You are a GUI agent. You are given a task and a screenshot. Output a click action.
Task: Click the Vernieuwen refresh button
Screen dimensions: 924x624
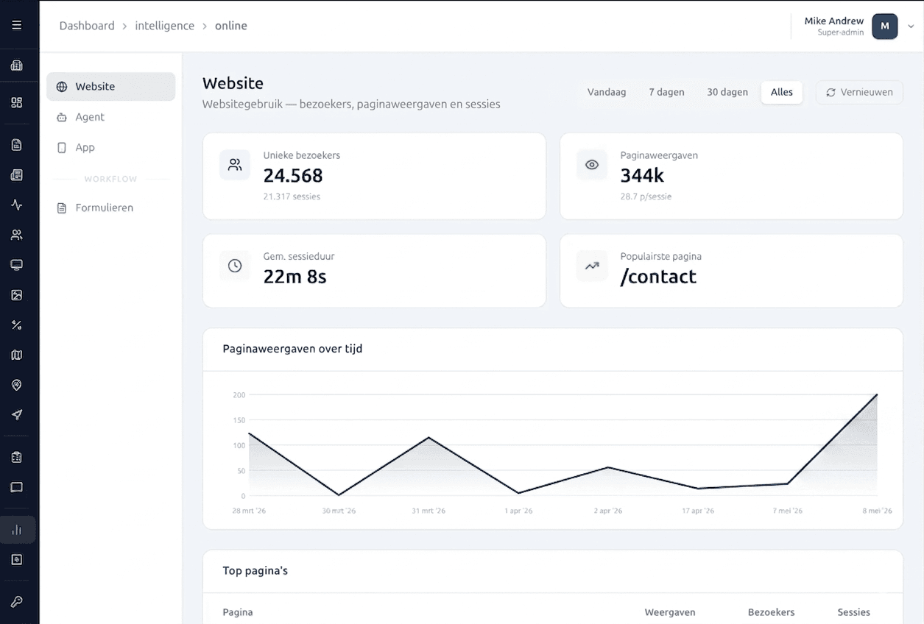pos(859,92)
